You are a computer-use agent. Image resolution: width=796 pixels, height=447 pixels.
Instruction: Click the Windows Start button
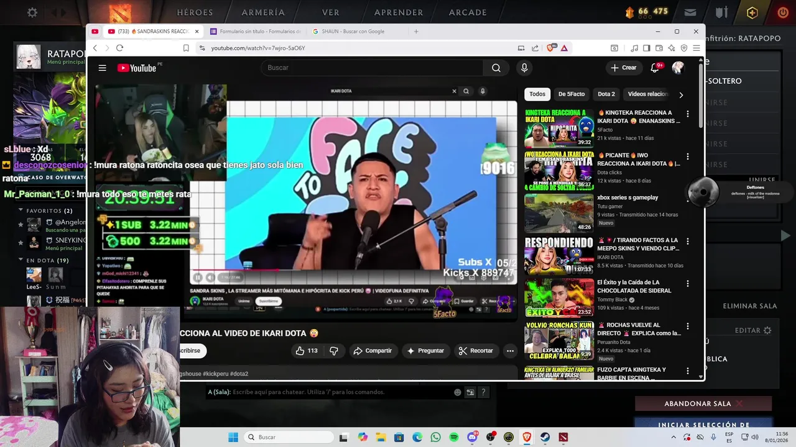click(x=233, y=437)
